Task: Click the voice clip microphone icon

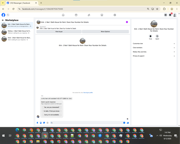Action: [x=37, y=123]
